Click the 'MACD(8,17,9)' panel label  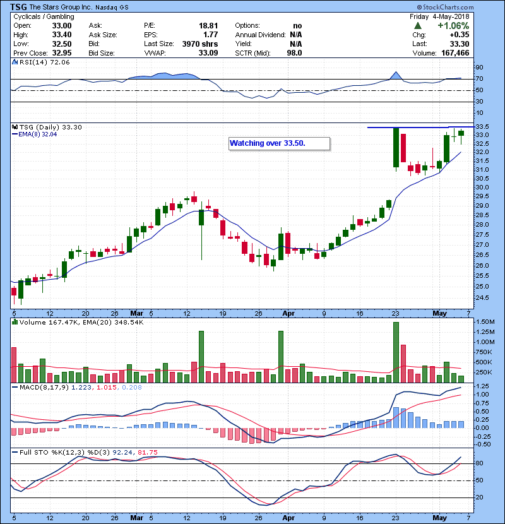coord(44,388)
